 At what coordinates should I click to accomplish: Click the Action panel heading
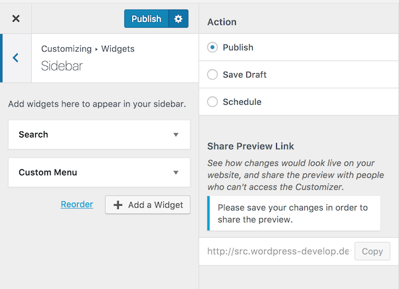(x=222, y=22)
